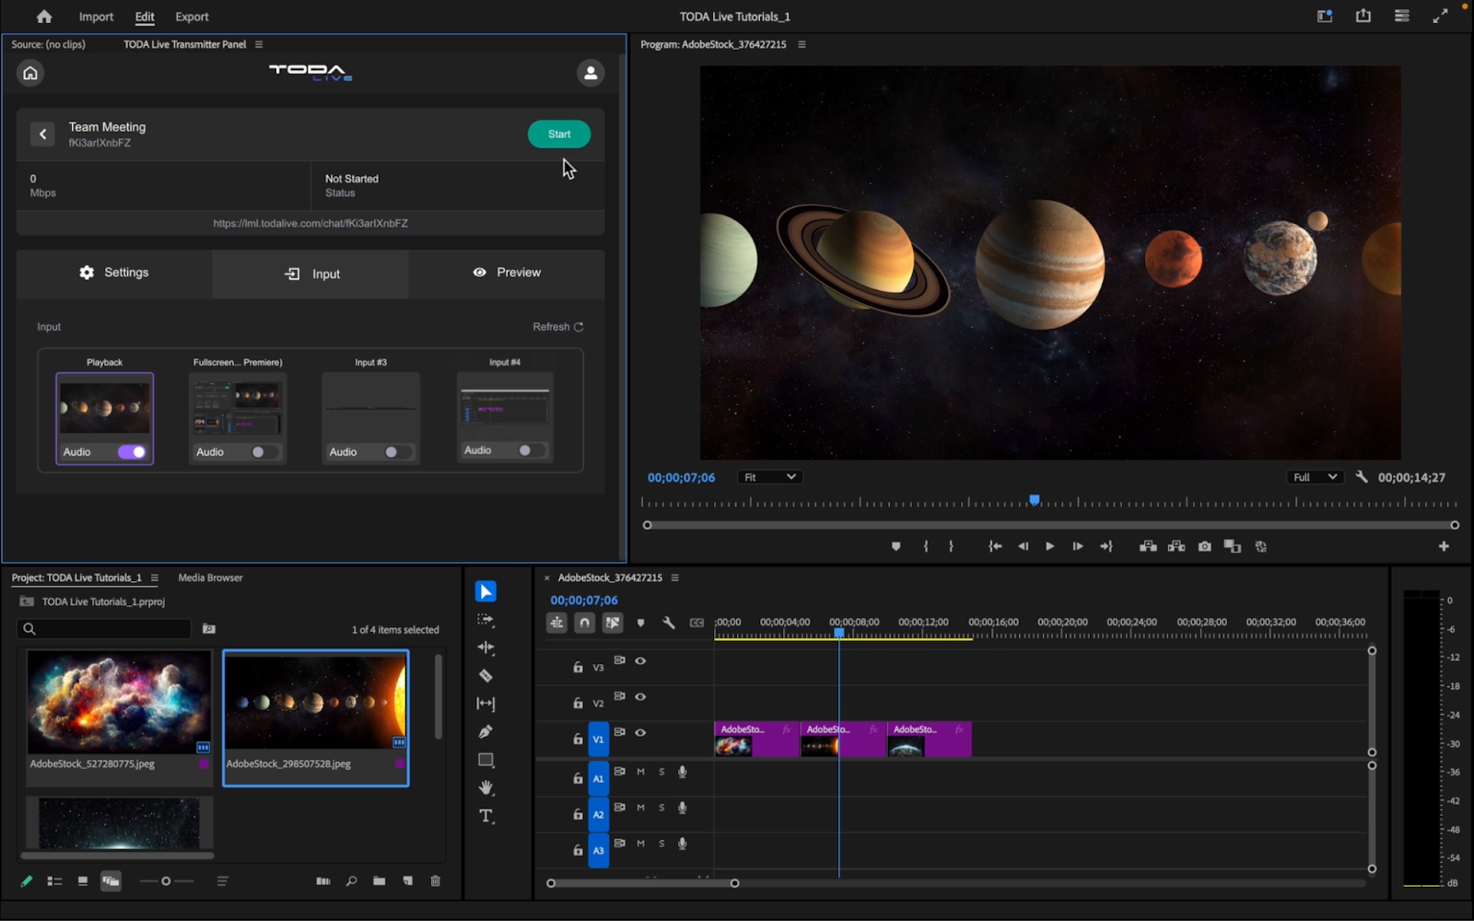Click the Export Frame camera icon
Image resolution: width=1474 pixels, height=921 pixels.
tap(1204, 546)
